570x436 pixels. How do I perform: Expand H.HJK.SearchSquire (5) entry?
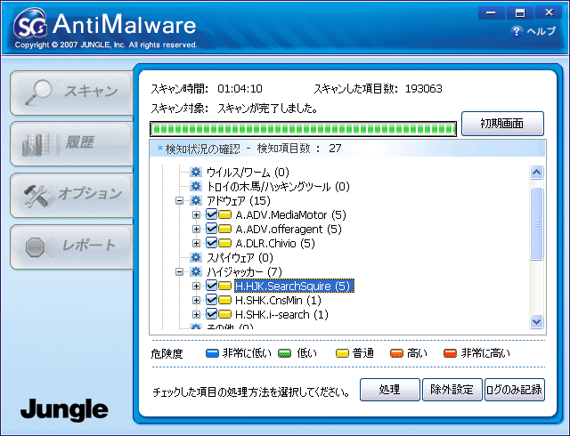point(196,286)
